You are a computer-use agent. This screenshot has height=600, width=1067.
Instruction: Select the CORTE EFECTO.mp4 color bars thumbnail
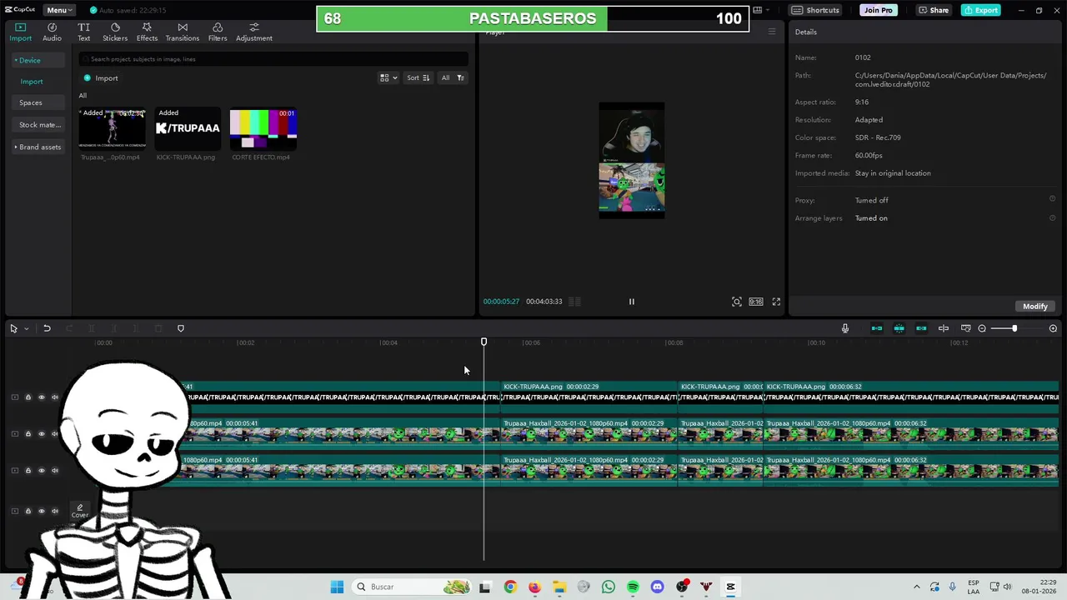[263, 128]
